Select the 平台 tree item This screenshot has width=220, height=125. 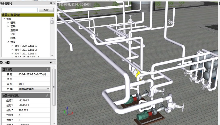13,34
